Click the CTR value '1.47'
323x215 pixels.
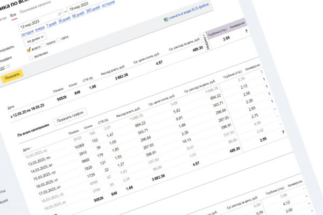pos(110,135)
